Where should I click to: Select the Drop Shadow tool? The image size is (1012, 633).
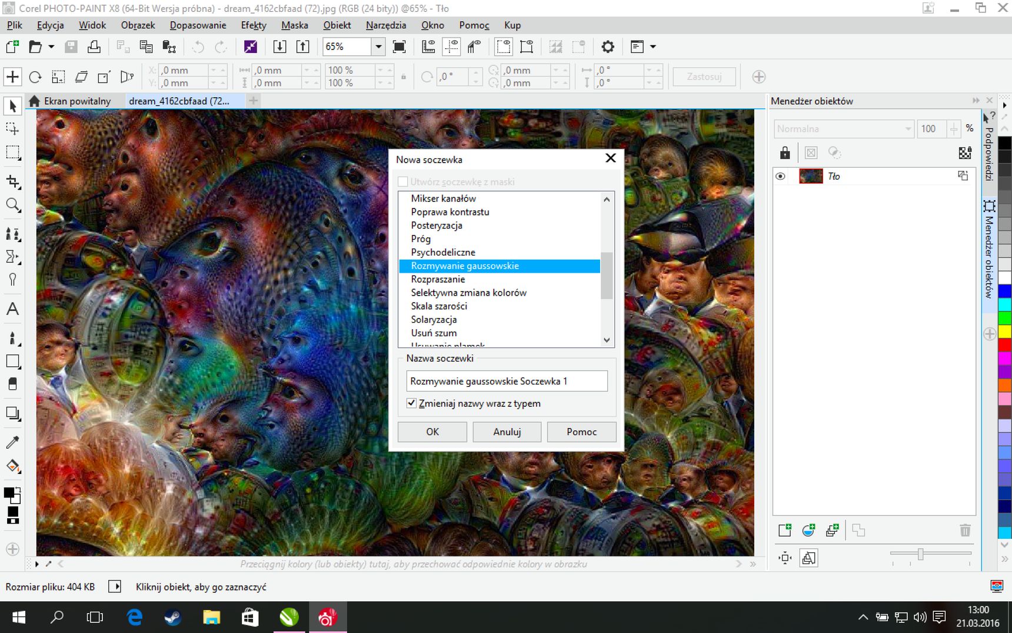click(x=12, y=414)
